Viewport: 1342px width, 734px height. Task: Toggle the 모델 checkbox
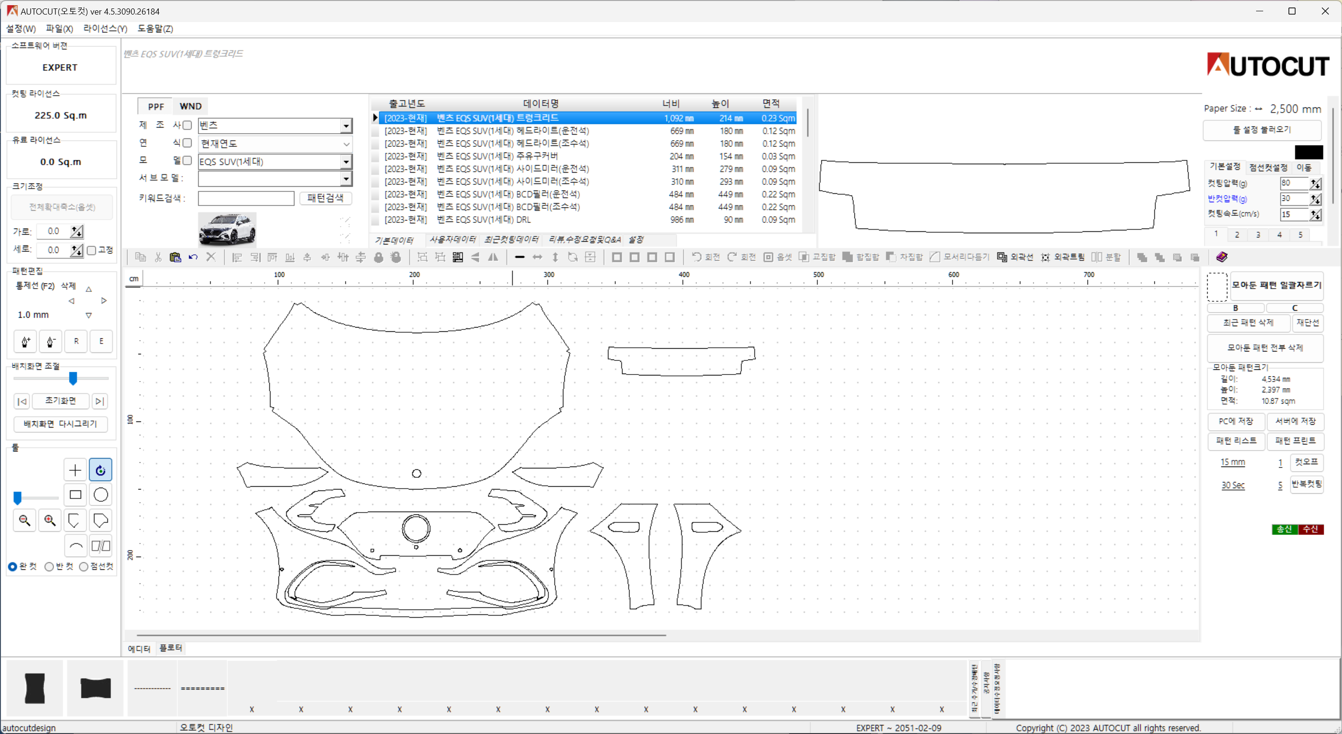[187, 161]
